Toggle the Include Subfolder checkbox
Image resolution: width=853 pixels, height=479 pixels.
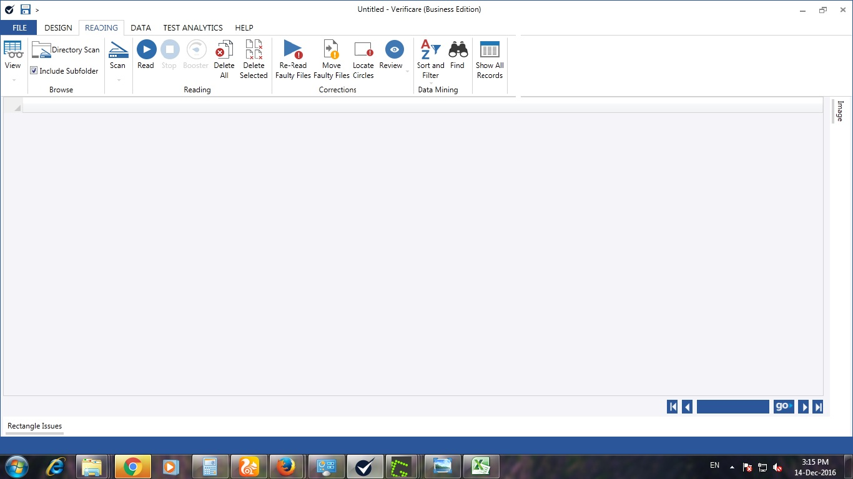(34, 71)
